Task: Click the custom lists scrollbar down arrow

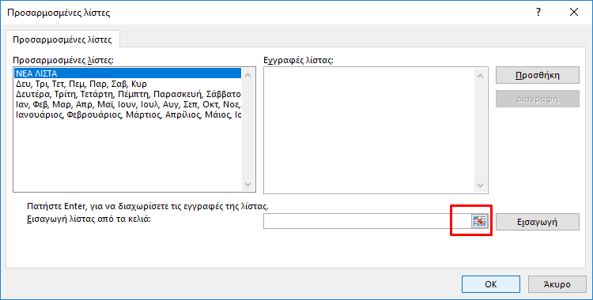Action: pyautogui.click(x=247, y=185)
